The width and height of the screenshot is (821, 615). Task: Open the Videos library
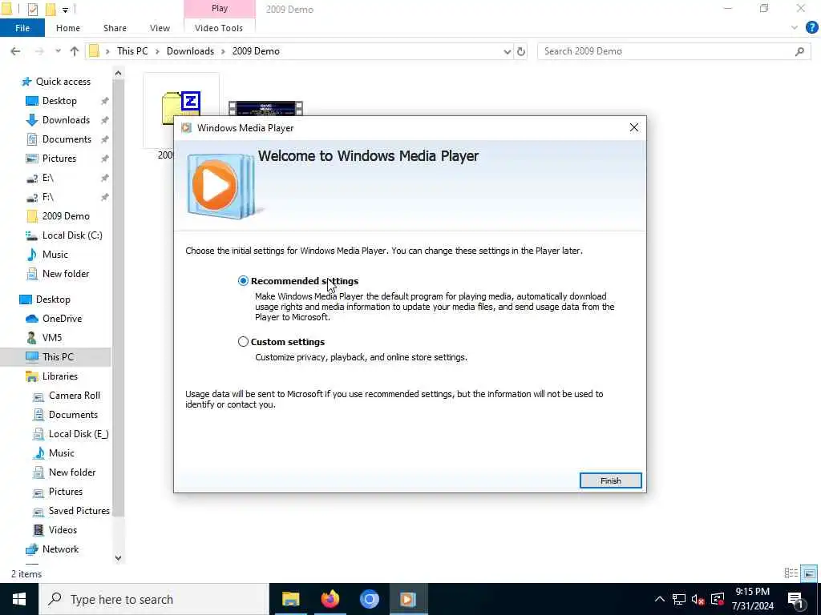pos(63,530)
